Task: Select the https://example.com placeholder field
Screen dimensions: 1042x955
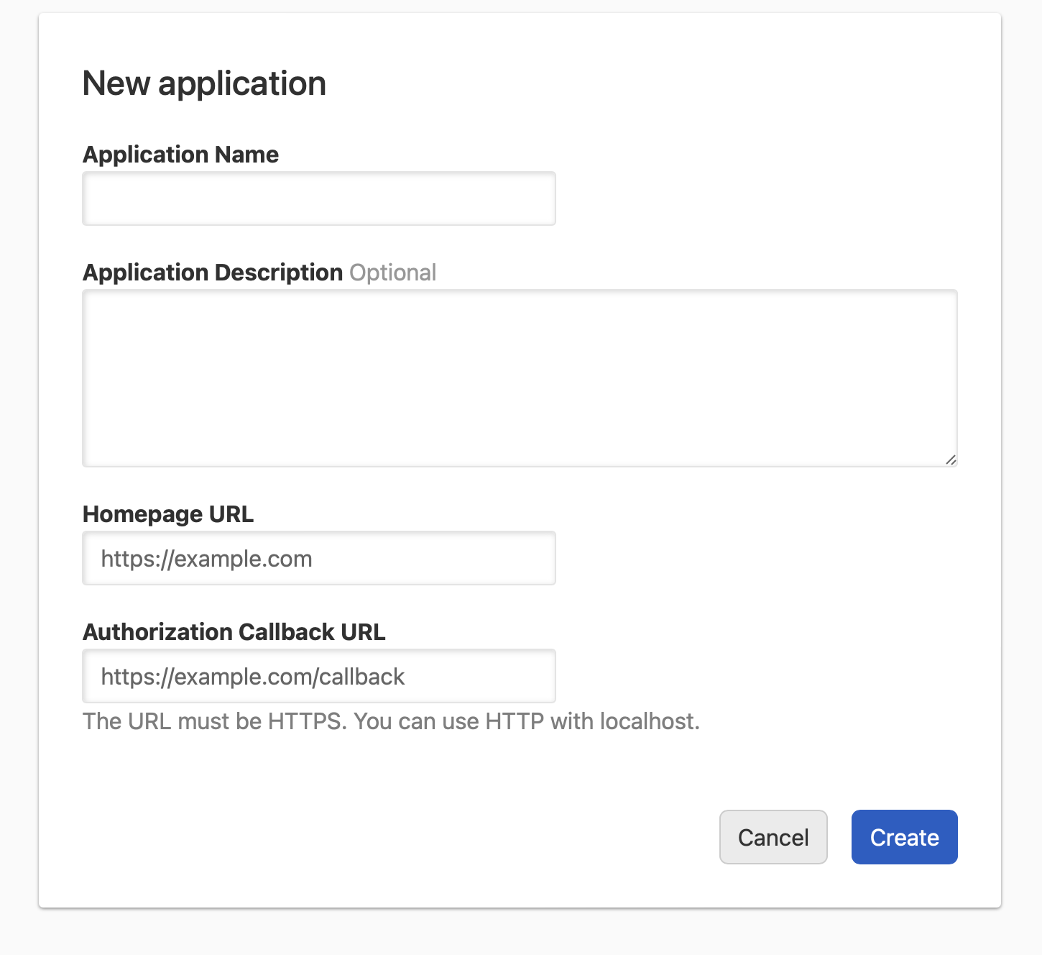Action: (318, 558)
